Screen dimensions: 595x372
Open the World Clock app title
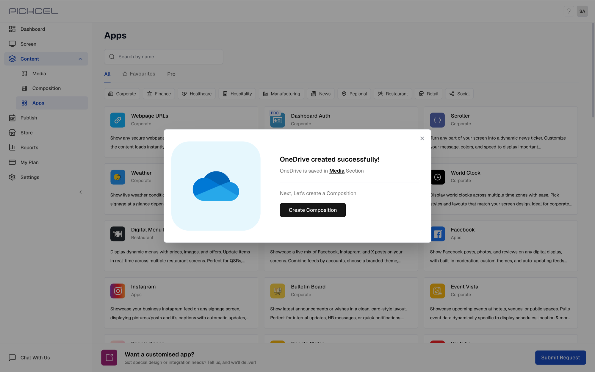[x=466, y=173]
